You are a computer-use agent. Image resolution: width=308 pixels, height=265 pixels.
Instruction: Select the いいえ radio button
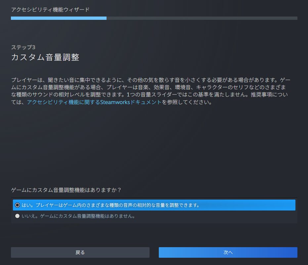(17, 216)
